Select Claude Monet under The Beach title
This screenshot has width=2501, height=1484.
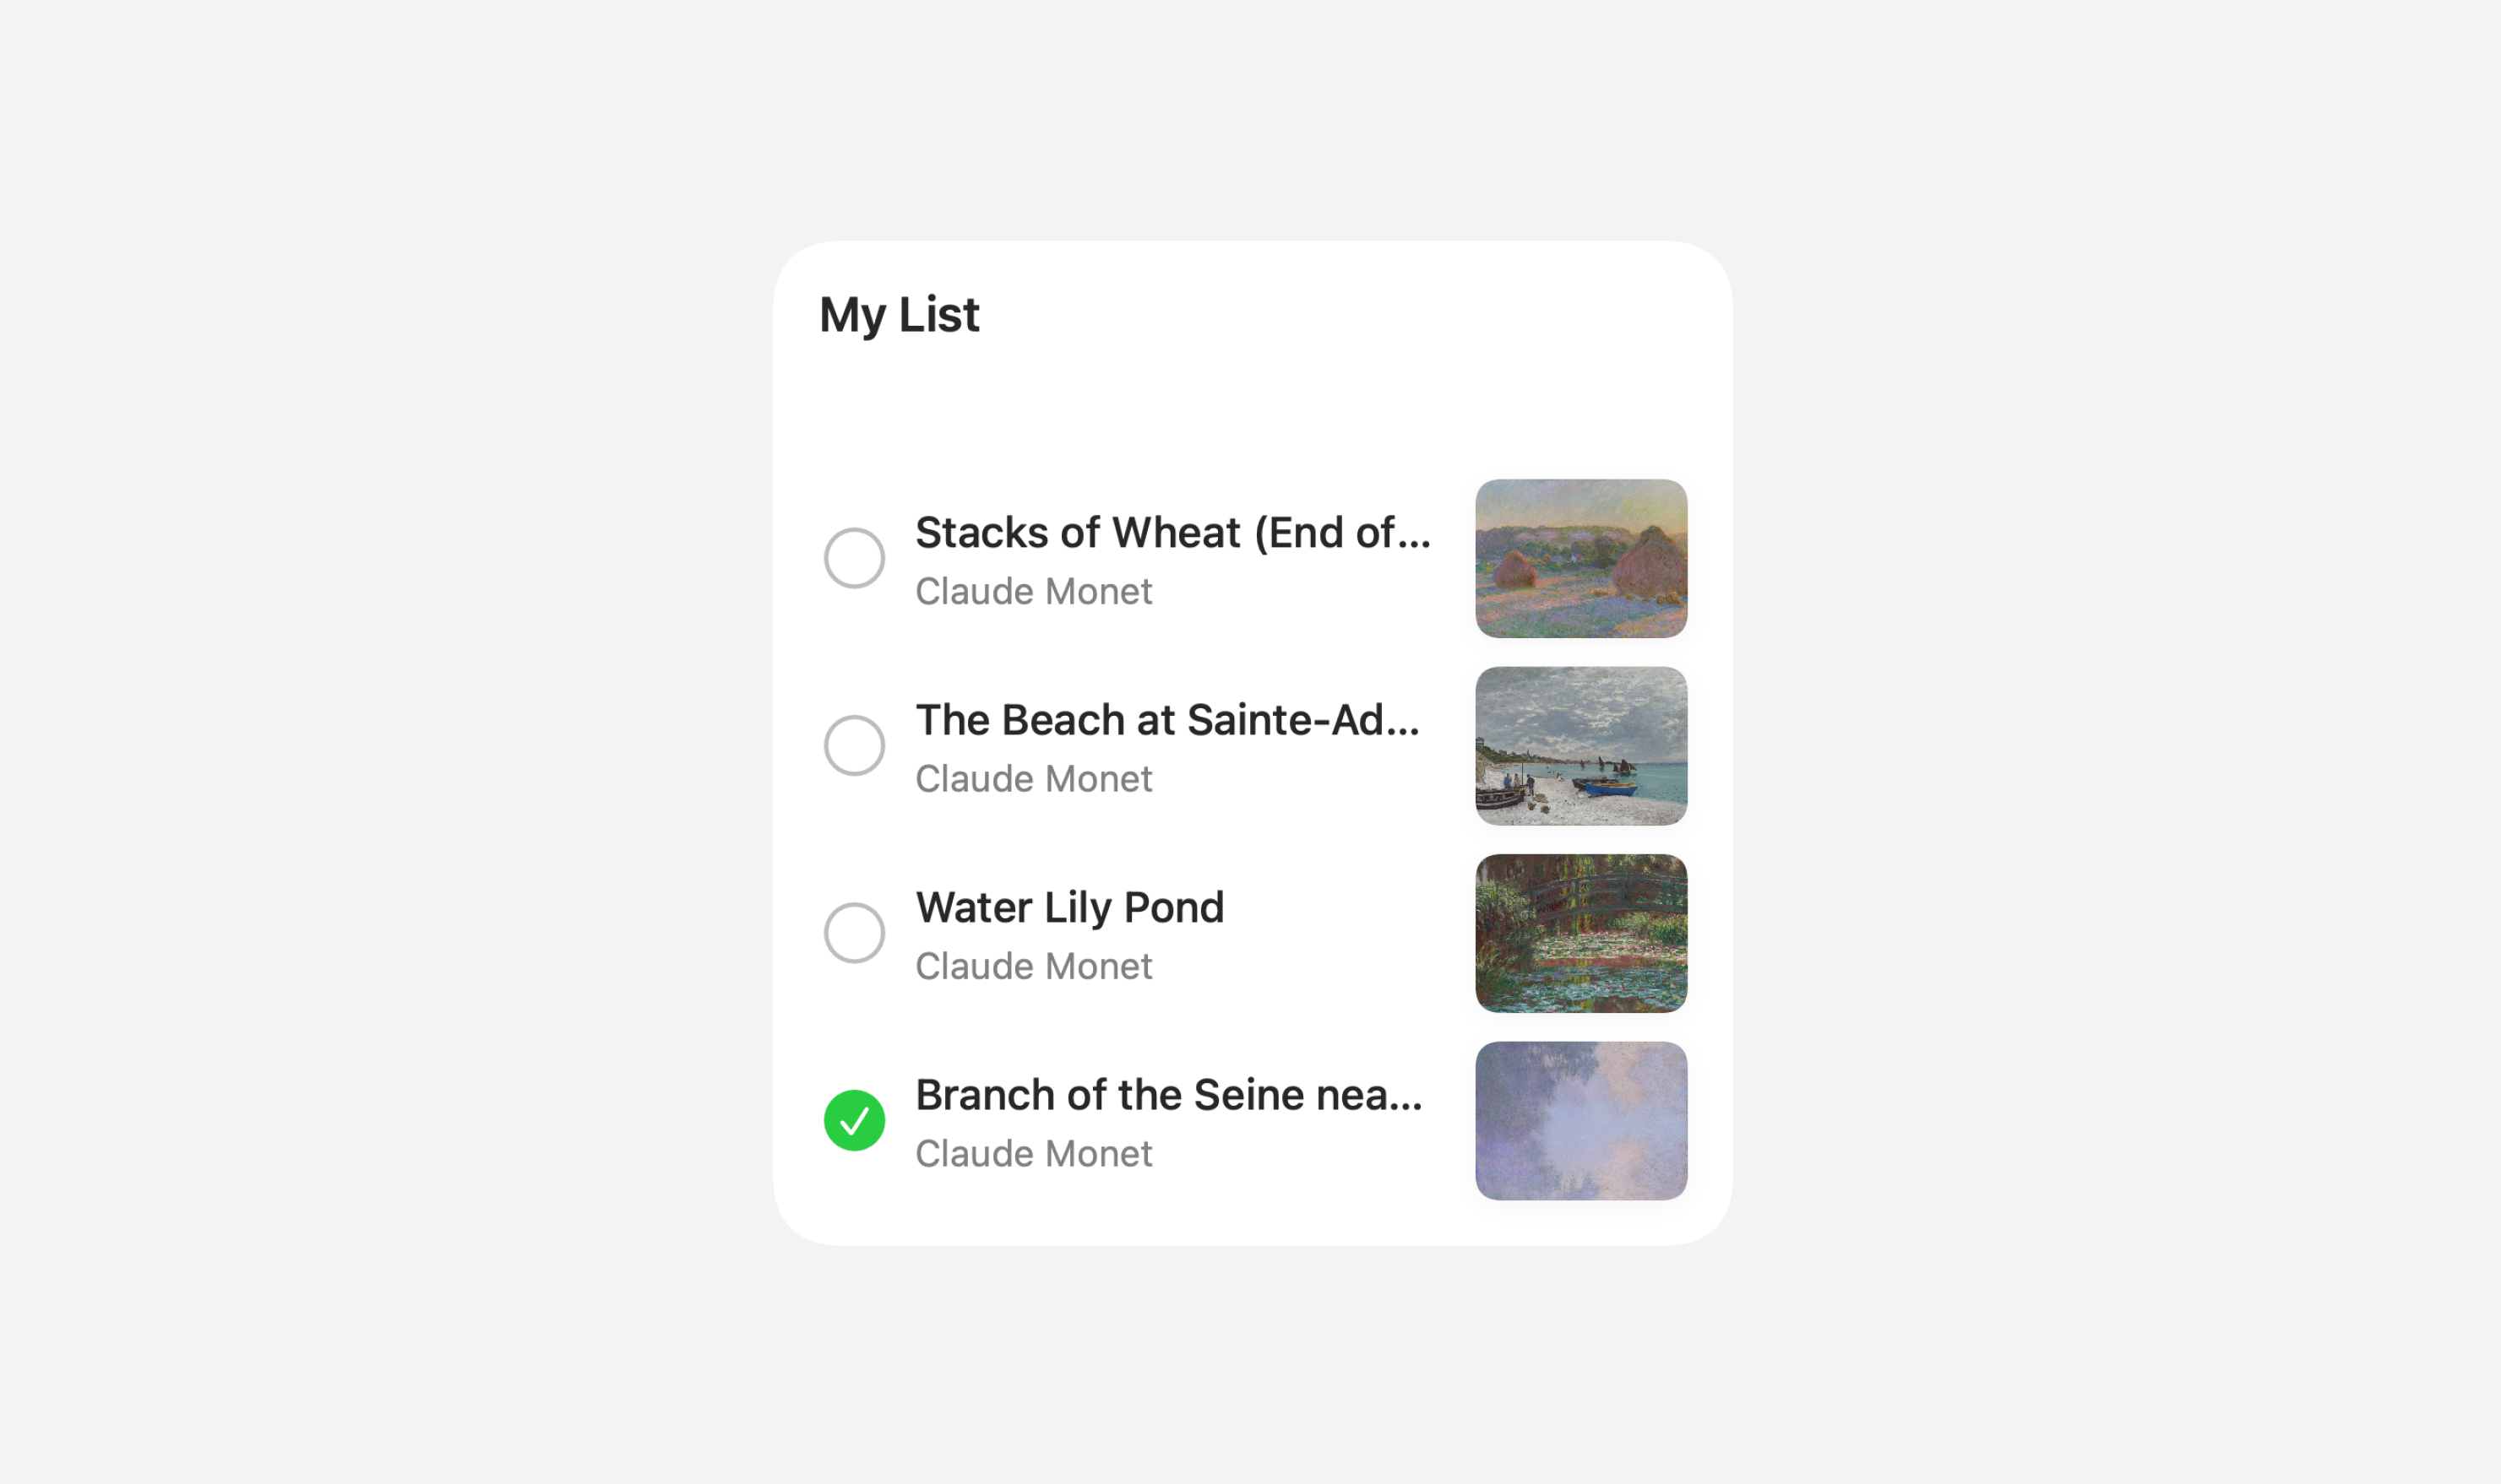[1033, 778]
